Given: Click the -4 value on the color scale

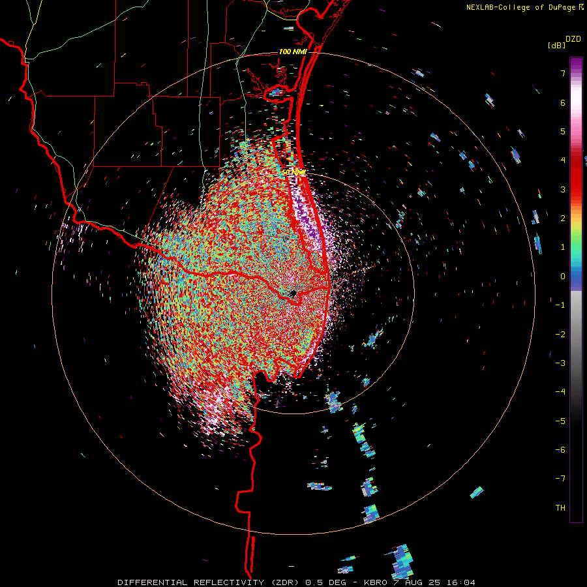Looking at the screenshot, I should 560,391.
